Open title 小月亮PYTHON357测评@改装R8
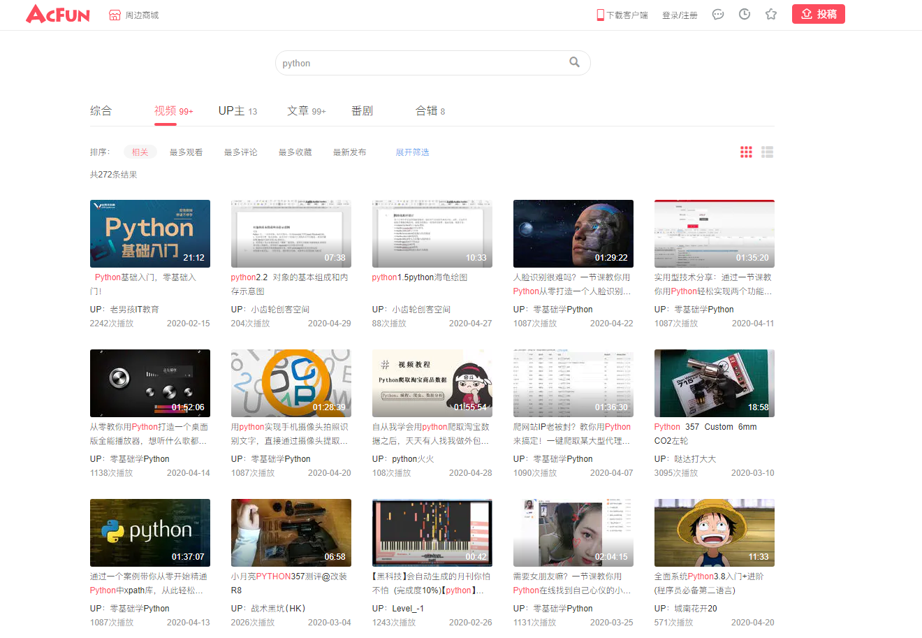 pyautogui.click(x=289, y=583)
